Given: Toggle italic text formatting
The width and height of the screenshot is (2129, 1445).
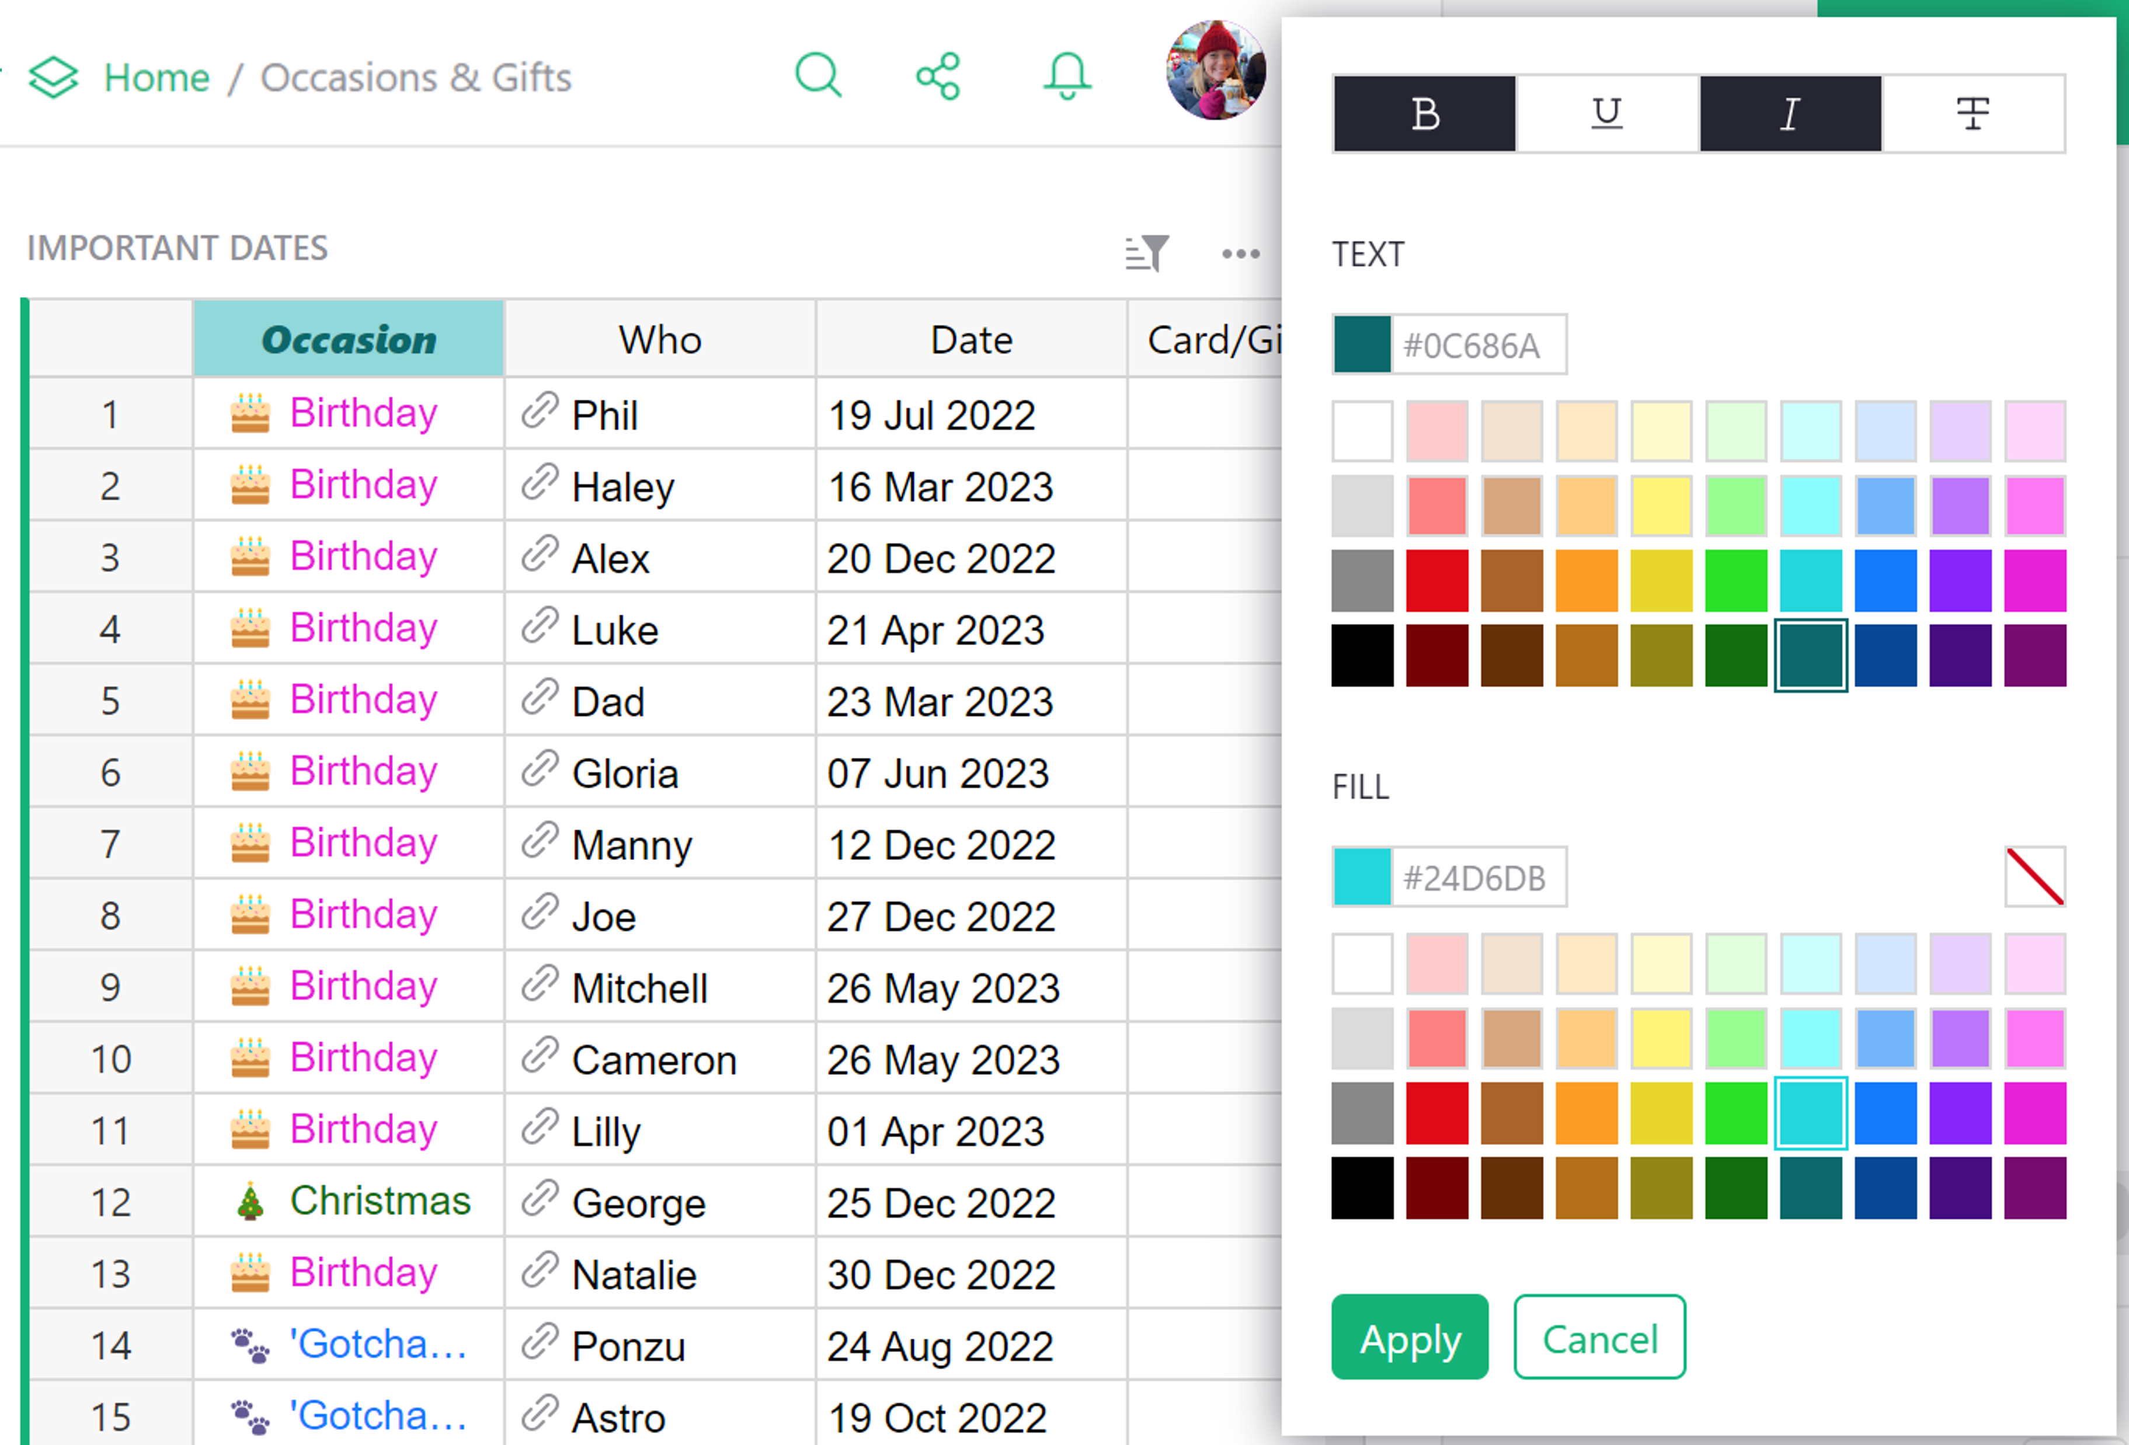Looking at the screenshot, I should pyautogui.click(x=1790, y=113).
